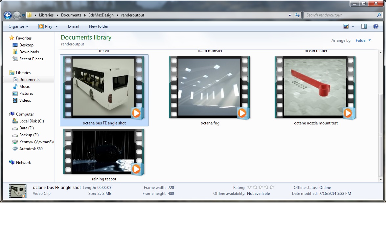Set rating to three stars
Image resolution: width=386 pixels, height=237 pixels.
pos(261,187)
